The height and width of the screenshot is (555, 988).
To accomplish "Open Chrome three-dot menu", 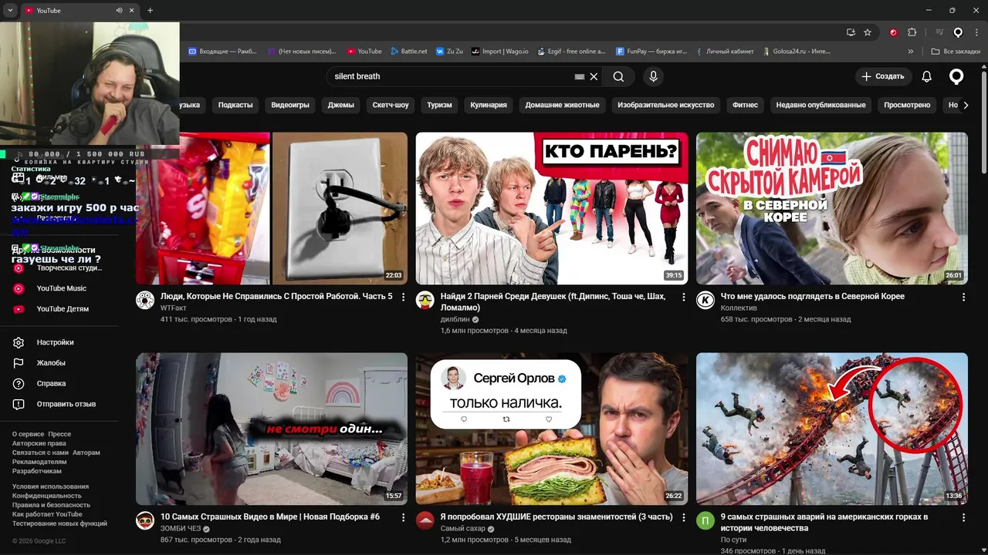I will [x=976, y=32].
